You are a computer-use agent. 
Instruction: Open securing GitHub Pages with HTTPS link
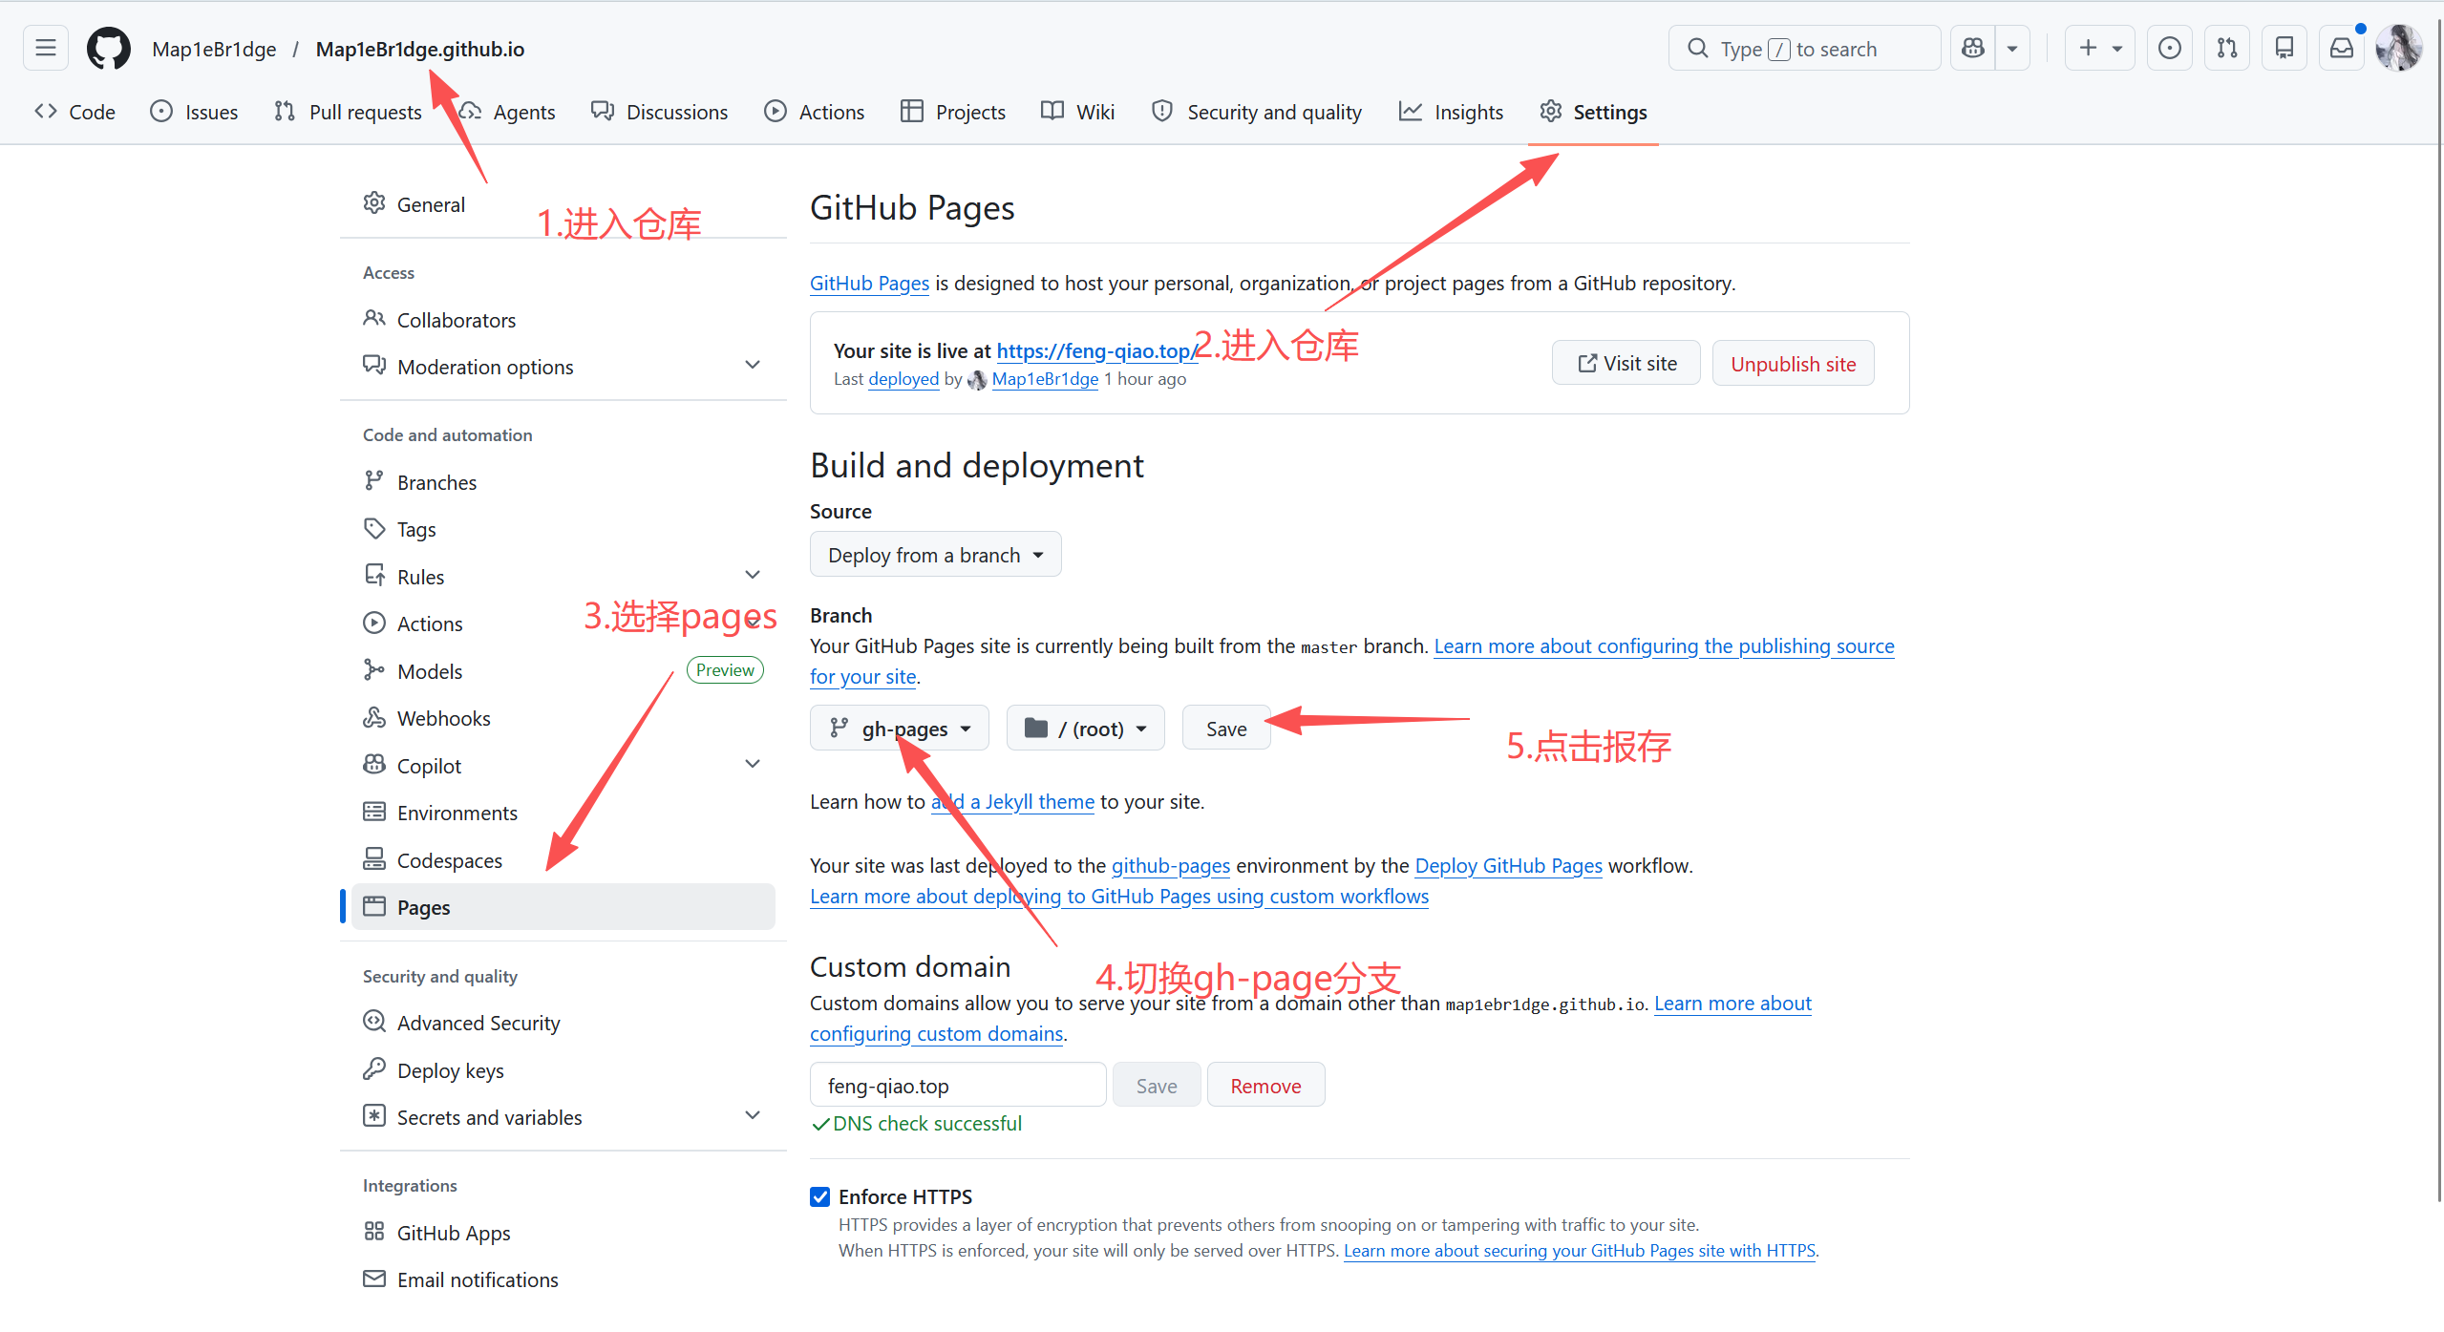coord(1580,1251)
